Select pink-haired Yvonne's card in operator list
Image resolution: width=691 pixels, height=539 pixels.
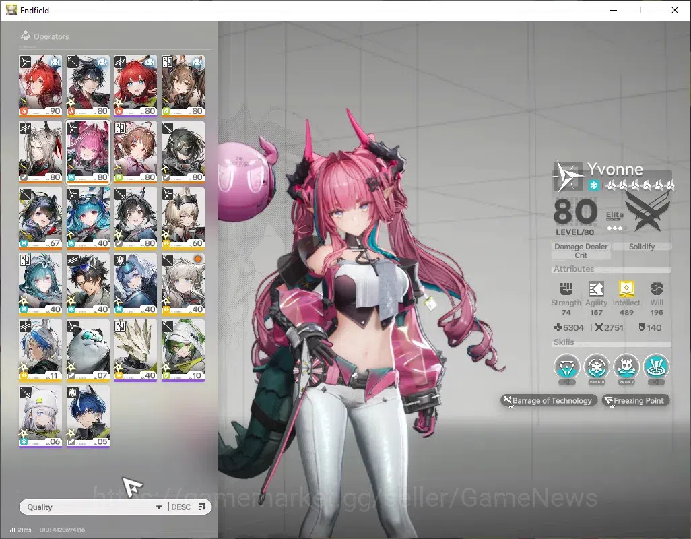tap(88, 152)
